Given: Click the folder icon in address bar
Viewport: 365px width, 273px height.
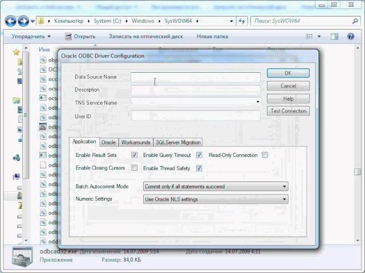Looking at the screenshot, I should [x=40, y=21].
